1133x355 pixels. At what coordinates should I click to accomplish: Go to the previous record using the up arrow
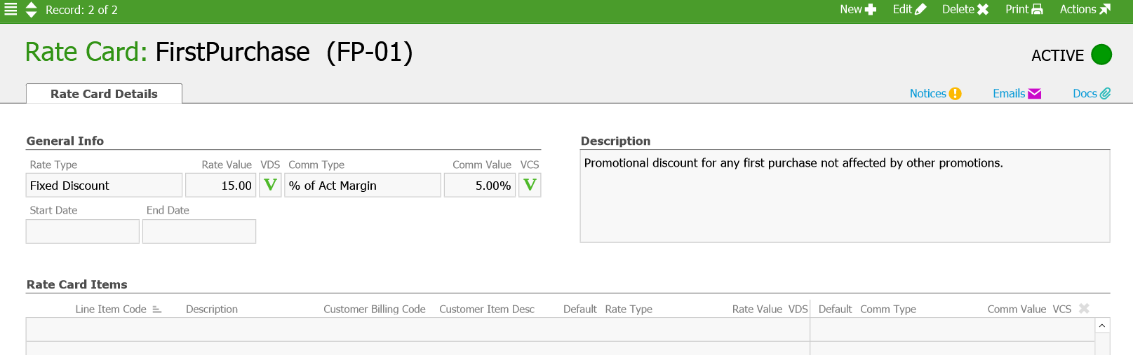point(32,5)
